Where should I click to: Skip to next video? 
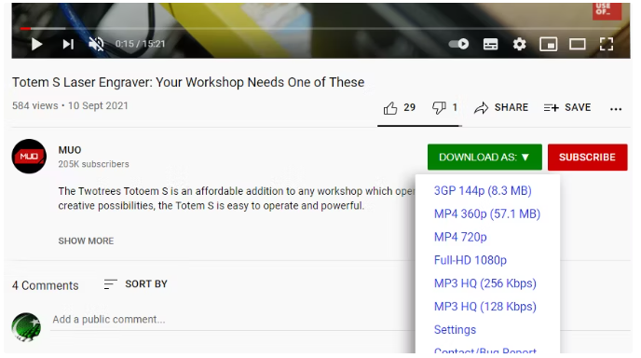[68, 44]
